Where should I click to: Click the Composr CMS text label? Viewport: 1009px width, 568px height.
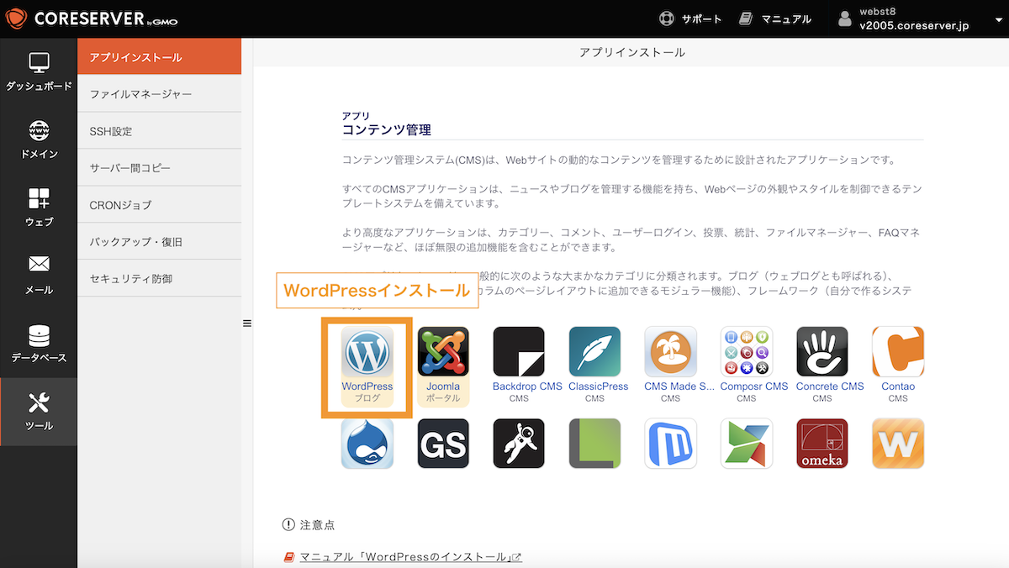(754, 387)
